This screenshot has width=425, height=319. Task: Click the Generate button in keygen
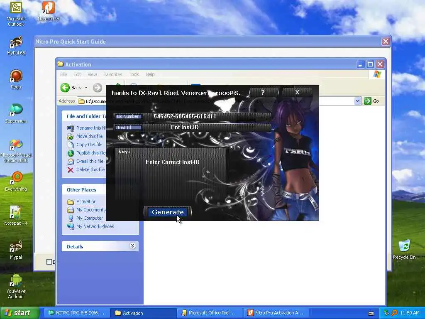168,212
